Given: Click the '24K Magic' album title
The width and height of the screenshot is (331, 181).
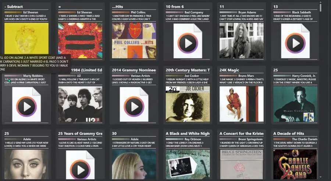Looking at the screenshot, I should [229, 70].
